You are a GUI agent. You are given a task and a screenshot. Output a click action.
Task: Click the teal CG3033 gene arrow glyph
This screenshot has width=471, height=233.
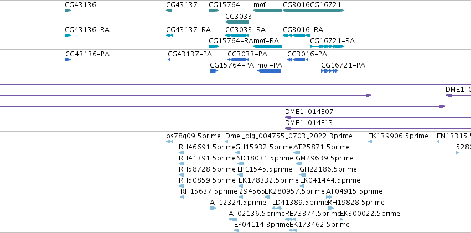click(237, 22)
